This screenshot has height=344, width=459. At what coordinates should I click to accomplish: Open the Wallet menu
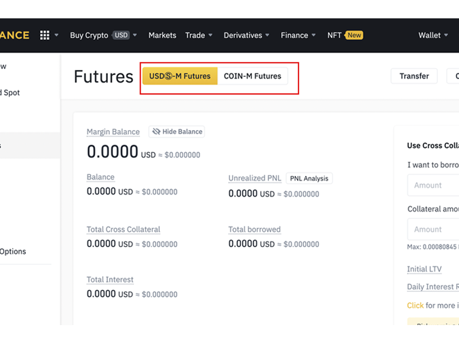point(429,36)
